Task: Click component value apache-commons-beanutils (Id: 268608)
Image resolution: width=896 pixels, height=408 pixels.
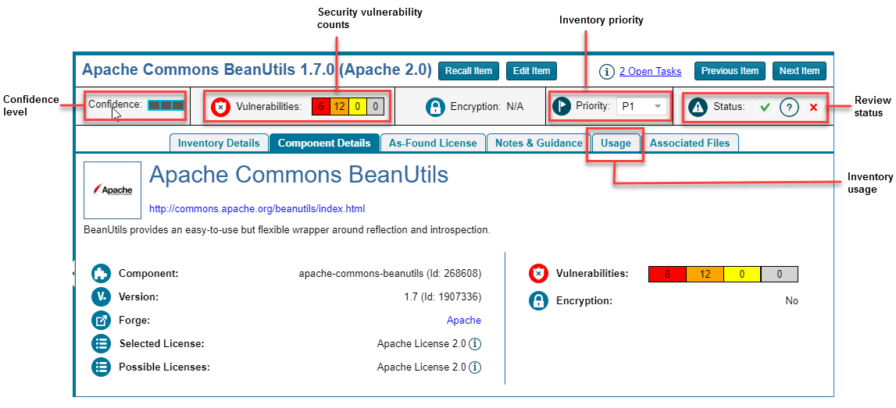Action: click(x=391, y=274)
